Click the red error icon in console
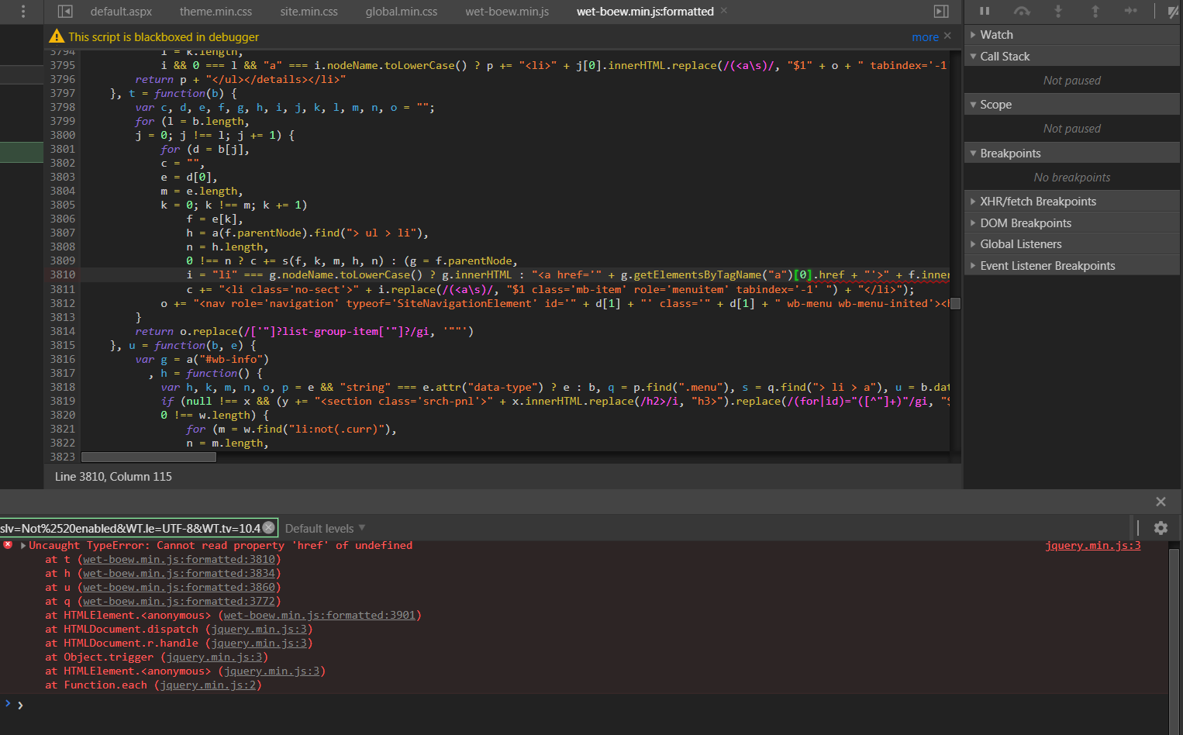 point(8,545)
